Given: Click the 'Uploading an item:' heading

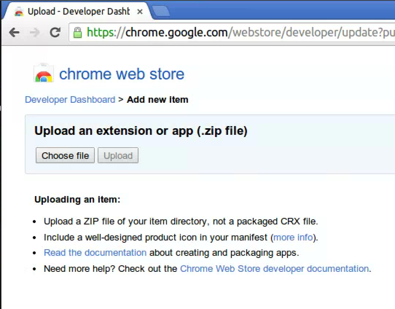Looking at the screenshot, I should [77, 199].
